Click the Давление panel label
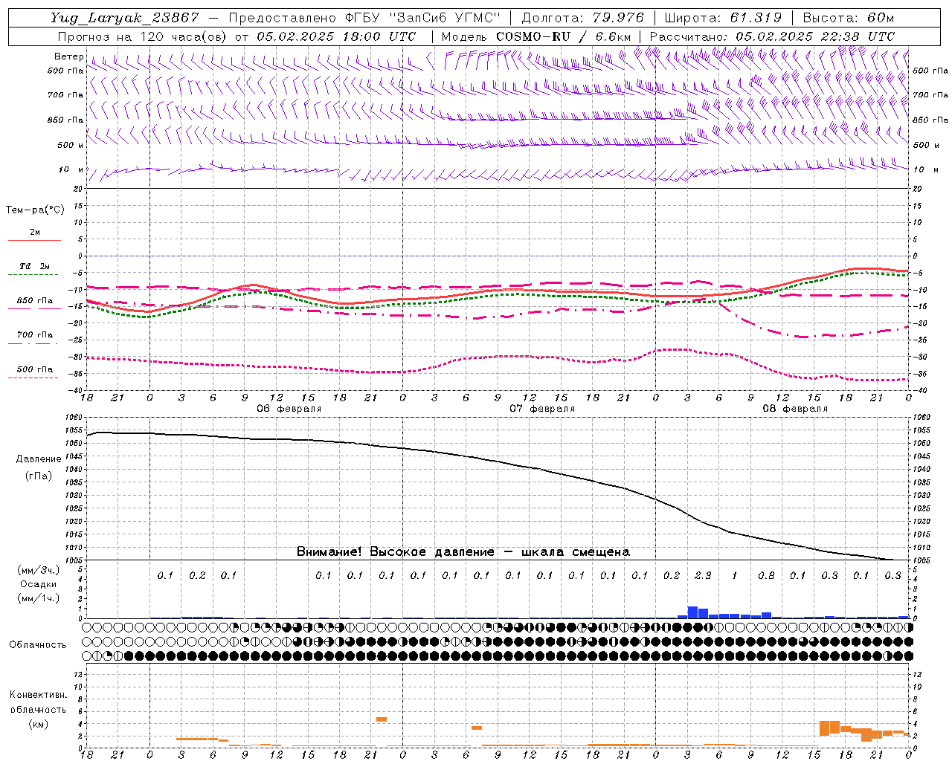The width and height of the screenshot is (952, 761). click(x=39, y=459)
